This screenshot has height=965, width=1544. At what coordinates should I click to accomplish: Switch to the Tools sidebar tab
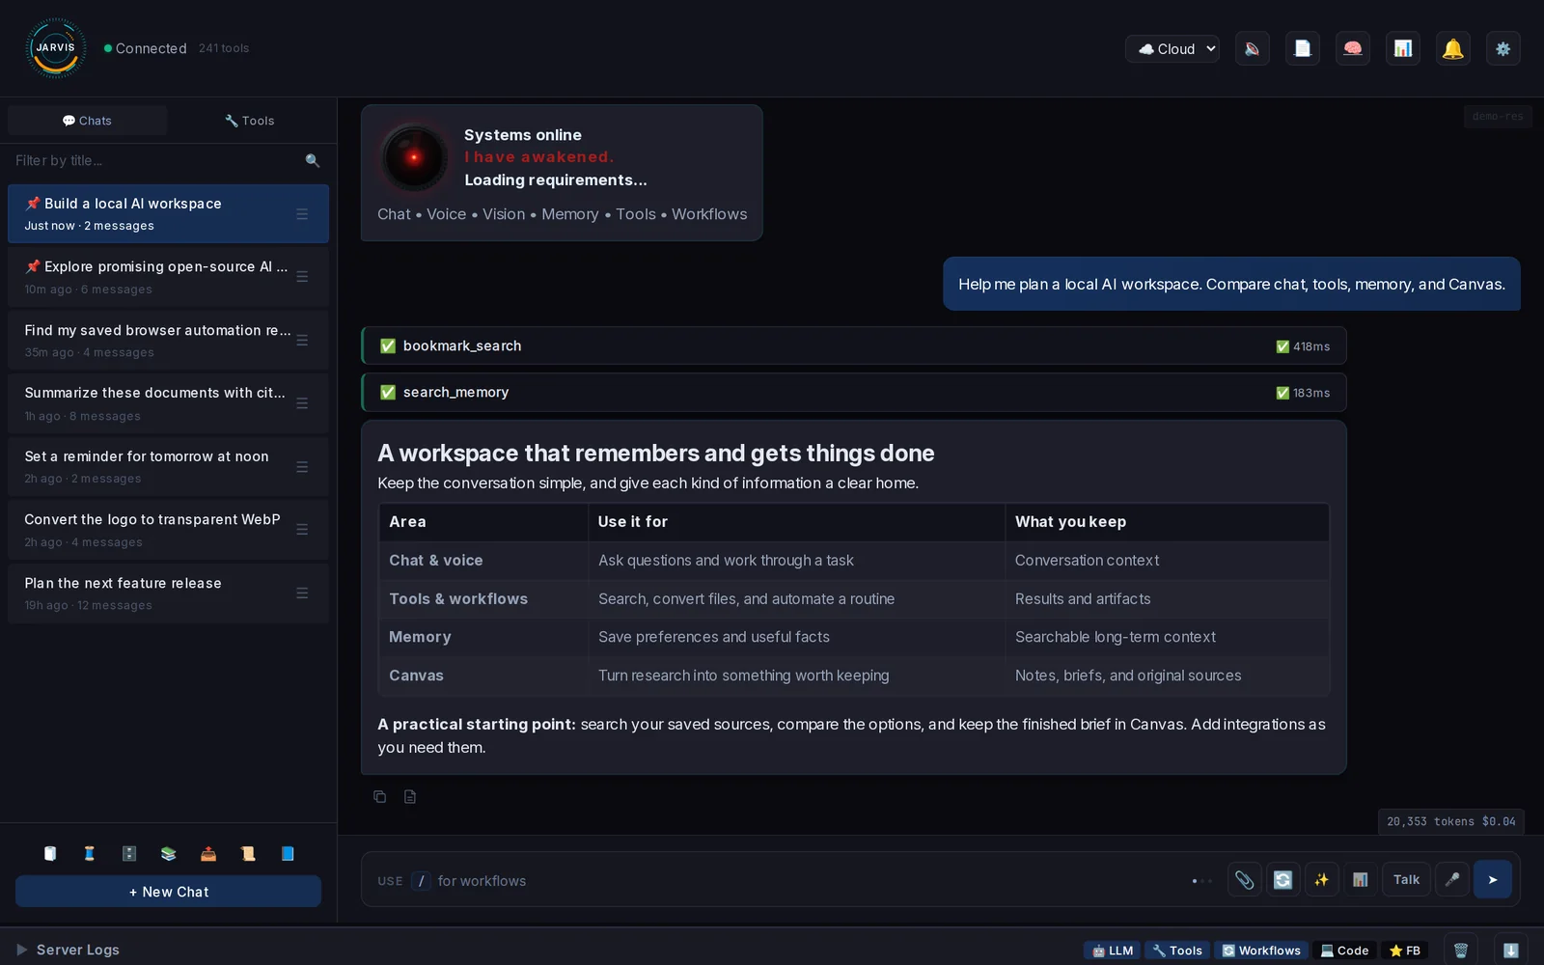click(249, 121)
